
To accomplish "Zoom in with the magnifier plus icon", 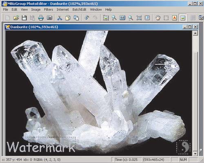I will (114, 18).
